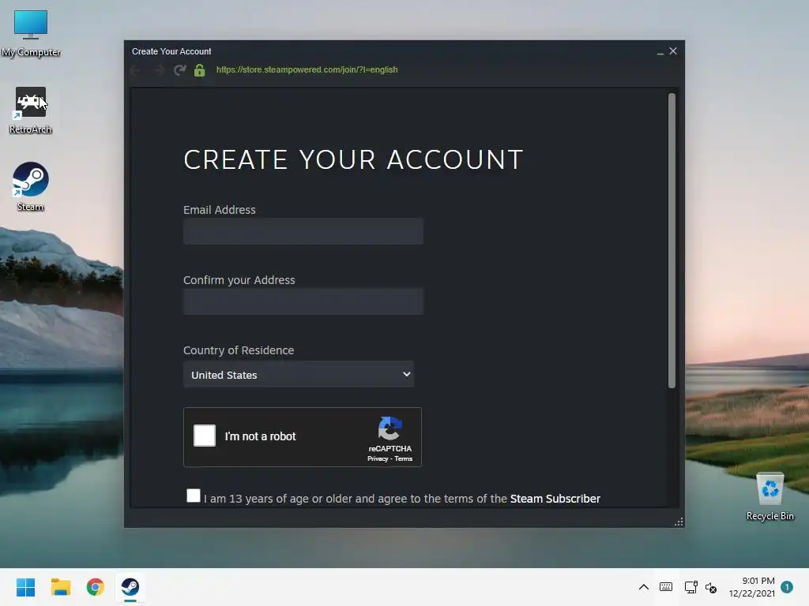Go forward in the Steam browser window
The width and height of the screenshot is (809, 606).
click(159, 70)
